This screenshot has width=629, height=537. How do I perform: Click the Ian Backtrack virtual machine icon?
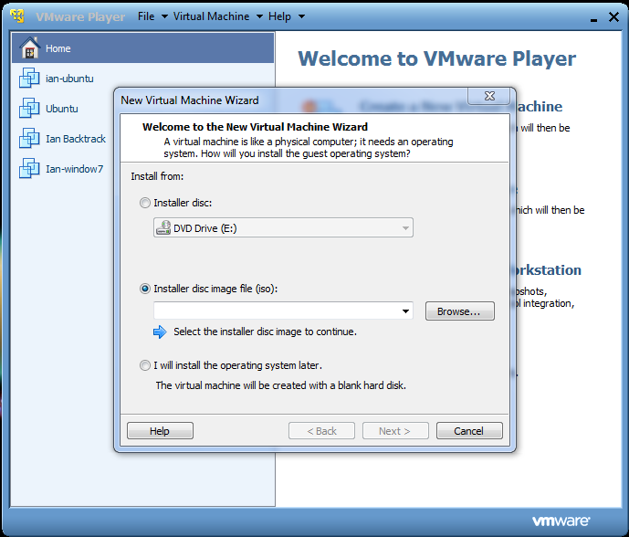[x=29, y=138]
